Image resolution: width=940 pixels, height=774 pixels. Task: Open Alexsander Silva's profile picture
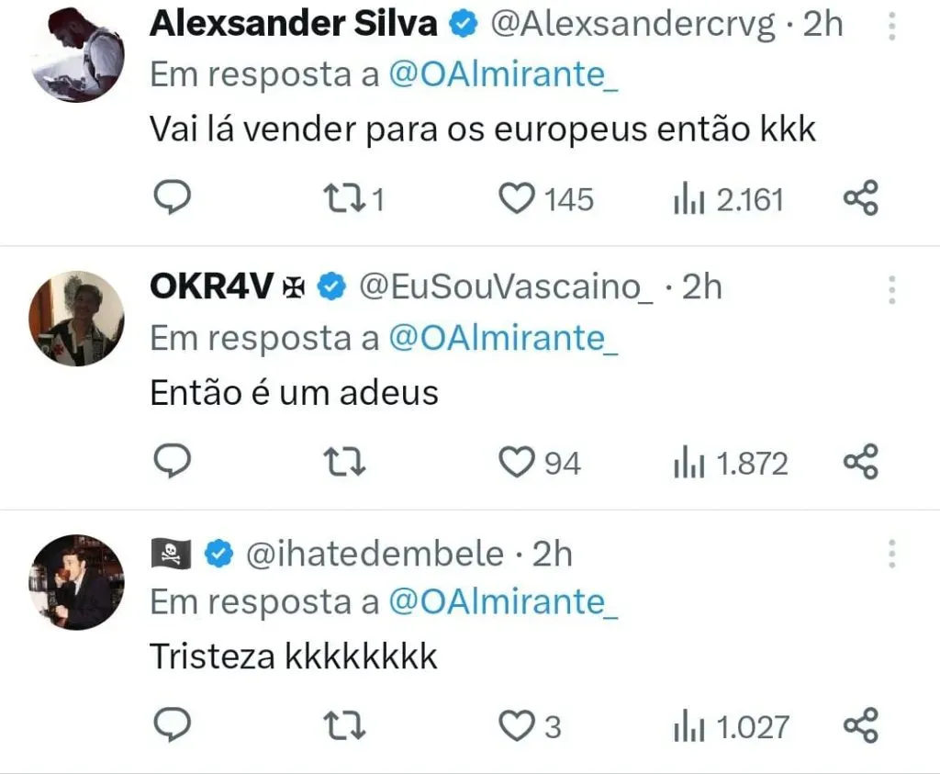click(78, 55)
